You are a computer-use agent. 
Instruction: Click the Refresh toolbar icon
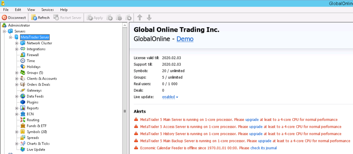tap(34, 18)
